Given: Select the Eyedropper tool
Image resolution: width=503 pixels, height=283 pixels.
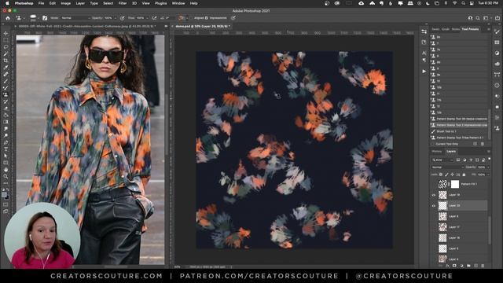Looking at the screenshot, I should click(x=6, y=68).
